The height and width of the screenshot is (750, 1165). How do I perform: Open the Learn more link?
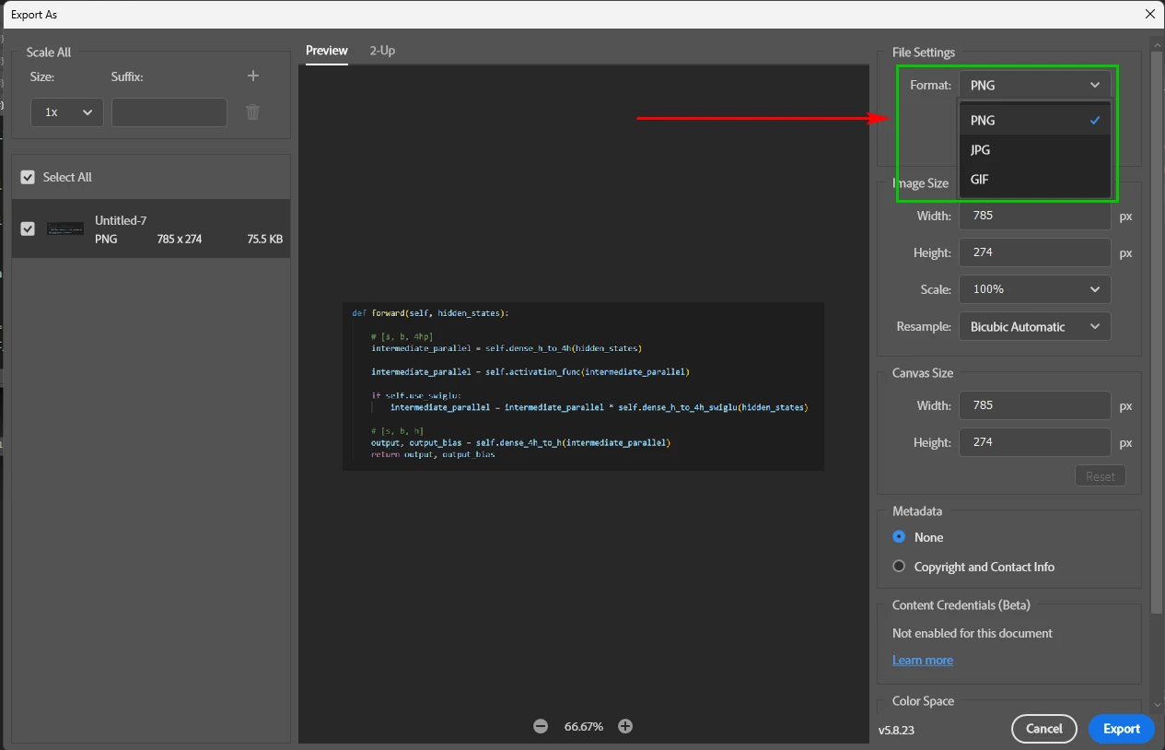click(x=923, y=660)
